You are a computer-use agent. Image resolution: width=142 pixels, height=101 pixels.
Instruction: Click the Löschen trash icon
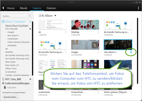(5, 87)
